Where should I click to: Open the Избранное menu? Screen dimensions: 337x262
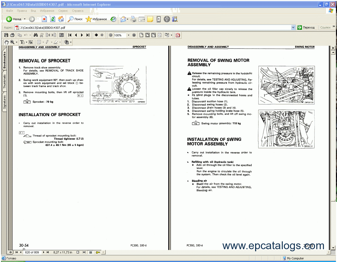click(47, 11)
